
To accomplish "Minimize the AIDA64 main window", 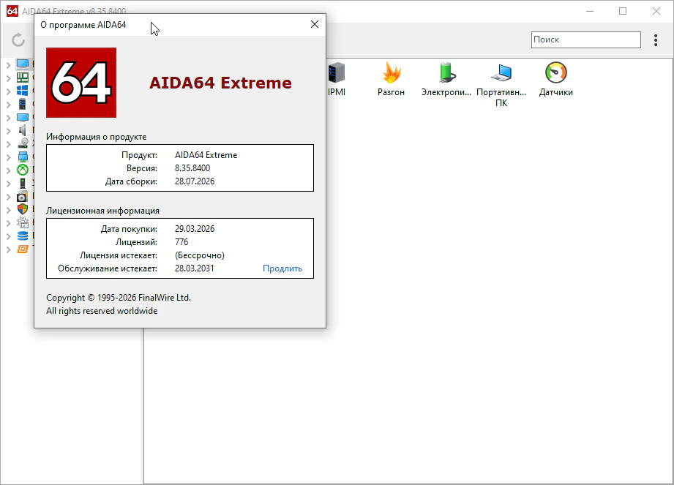I will [x=590, y=11].
